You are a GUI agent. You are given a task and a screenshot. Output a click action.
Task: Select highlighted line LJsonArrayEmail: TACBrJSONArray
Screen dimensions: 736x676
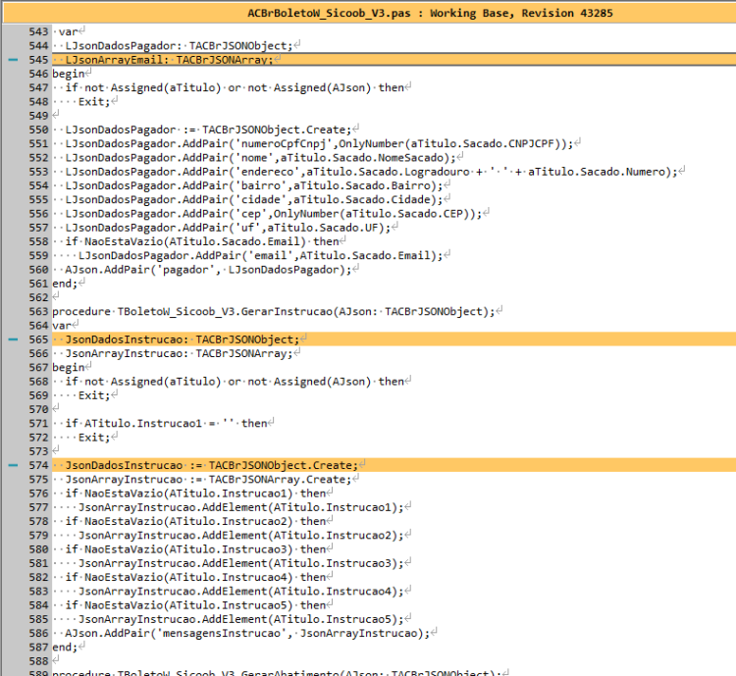click(x=394, y=60)
